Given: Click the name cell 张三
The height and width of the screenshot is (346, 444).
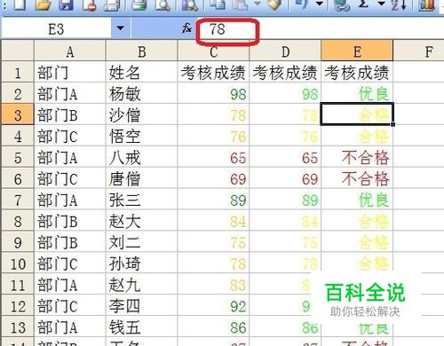Looking at the screenshot, I should tap(142, 200).
